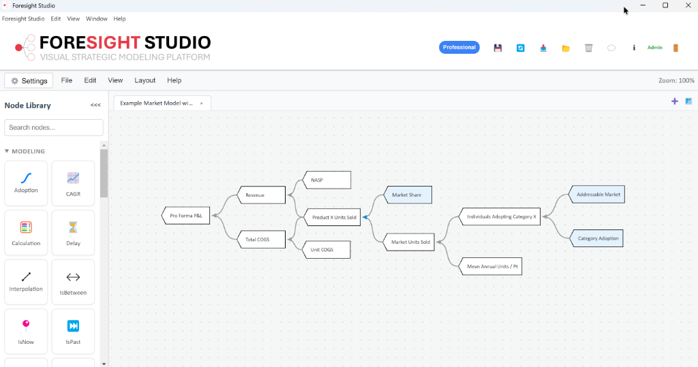Screen dimensions: 698x367
Task: Click the Node Library heading
Action: pyautogui.click(x=27, y=106)
